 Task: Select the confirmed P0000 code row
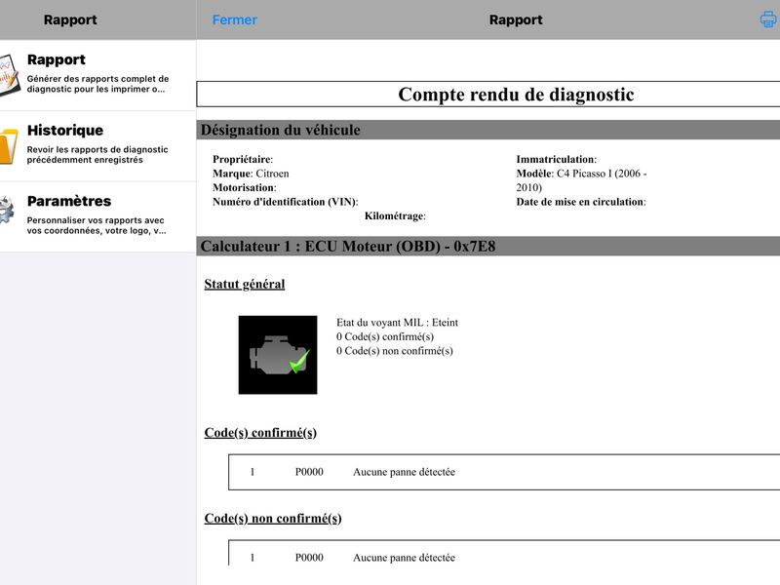[504, 472]
